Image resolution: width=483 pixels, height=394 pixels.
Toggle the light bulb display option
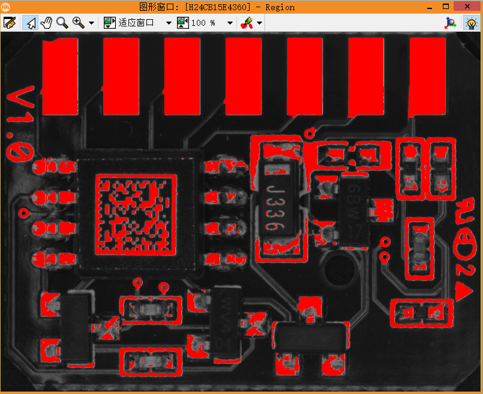472,23
